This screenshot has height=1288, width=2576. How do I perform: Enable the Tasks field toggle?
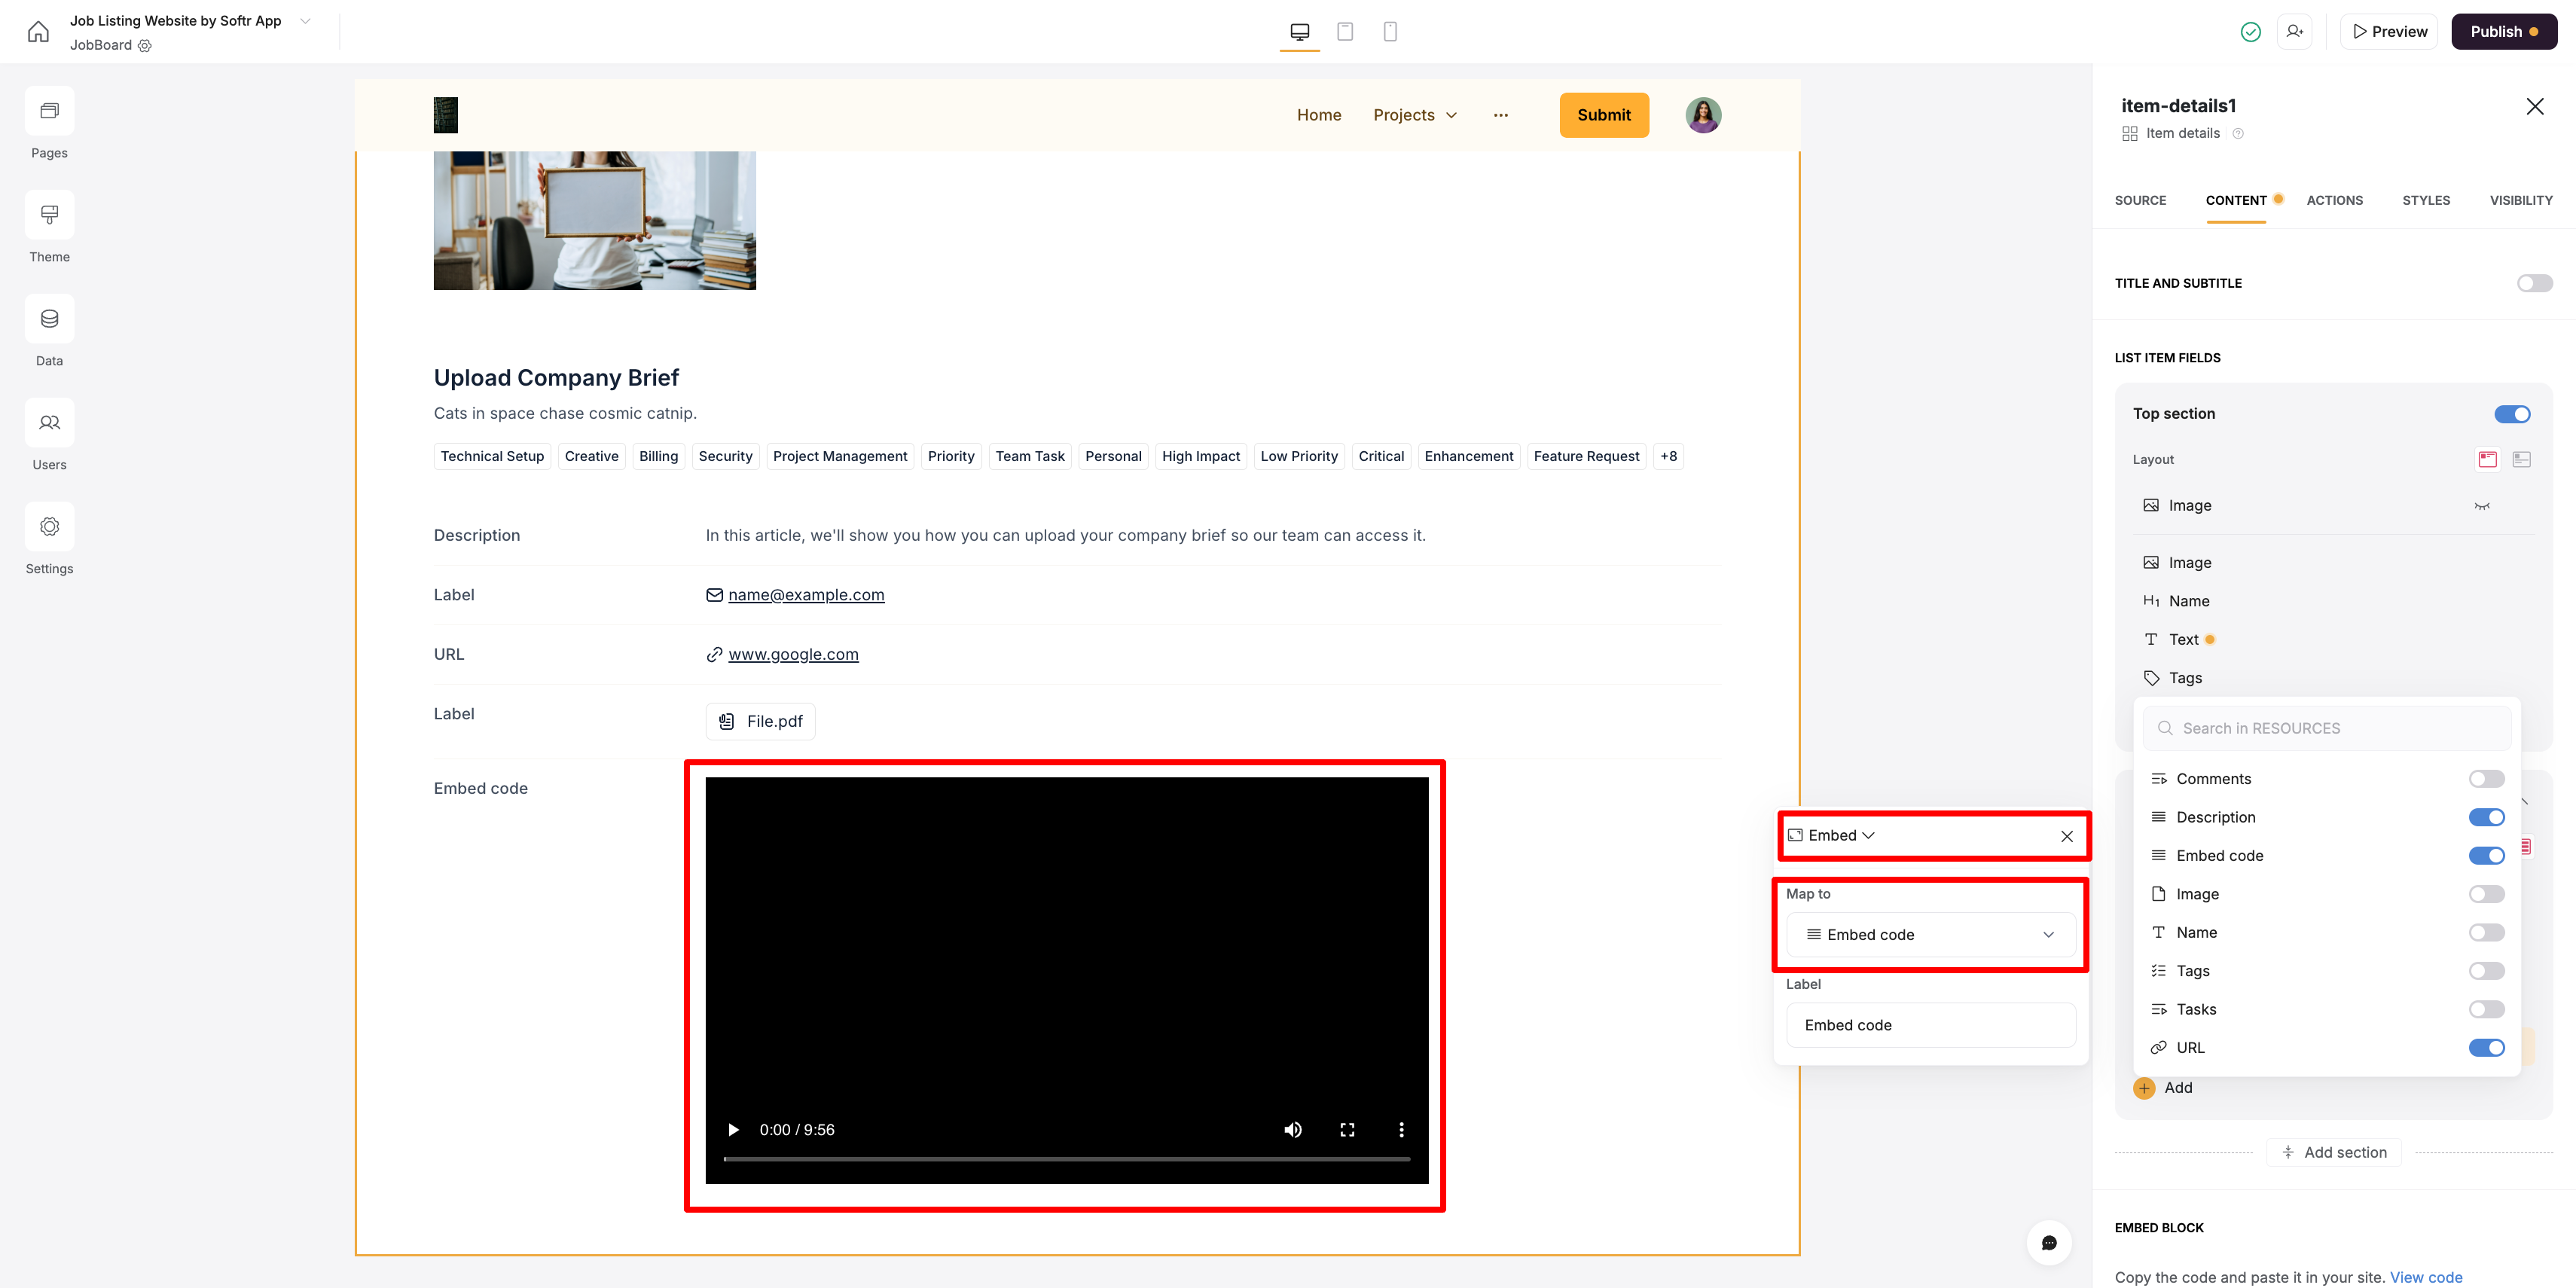[x=2486, y=1009]
